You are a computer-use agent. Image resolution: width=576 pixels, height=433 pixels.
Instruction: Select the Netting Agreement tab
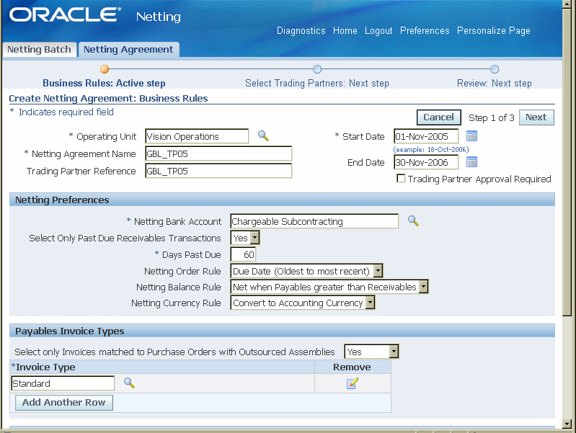pos(128,50)
